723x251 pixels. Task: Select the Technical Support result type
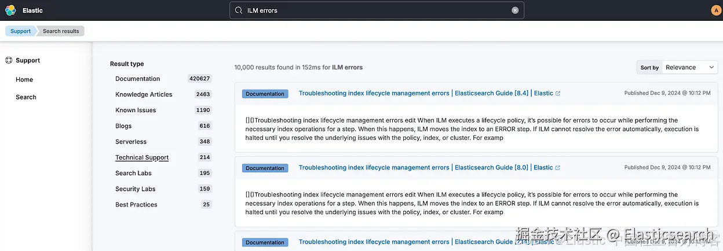[142, 157]
